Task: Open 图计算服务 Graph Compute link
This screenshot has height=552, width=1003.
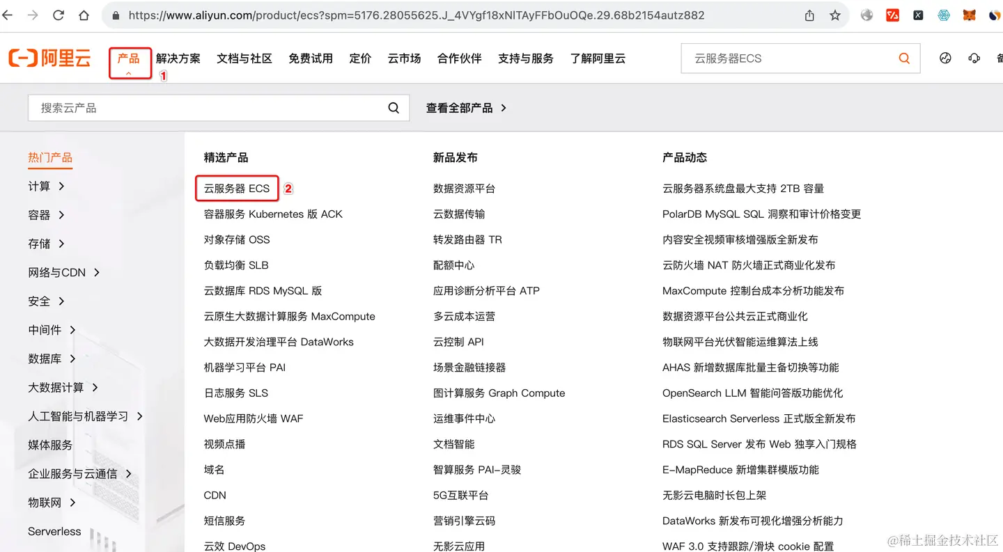Action: (499, 393)
